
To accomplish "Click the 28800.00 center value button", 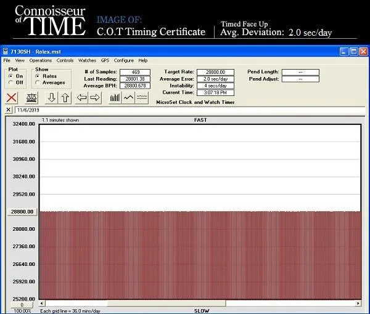I will click(22, 212).
